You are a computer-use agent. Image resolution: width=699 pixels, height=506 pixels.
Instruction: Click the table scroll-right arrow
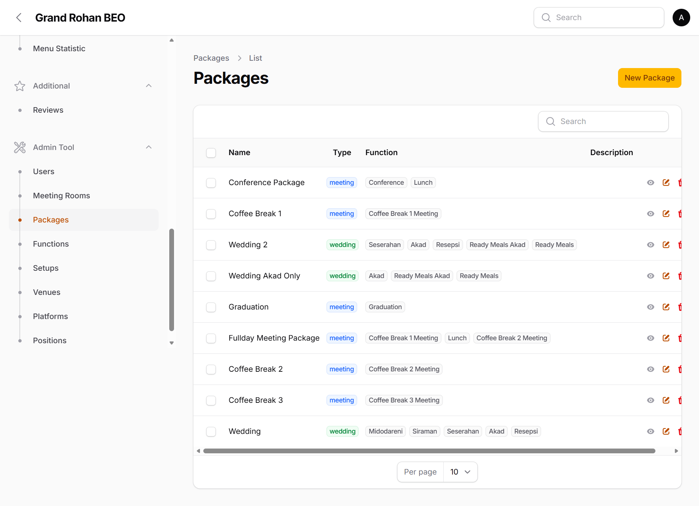coord(676,451)
